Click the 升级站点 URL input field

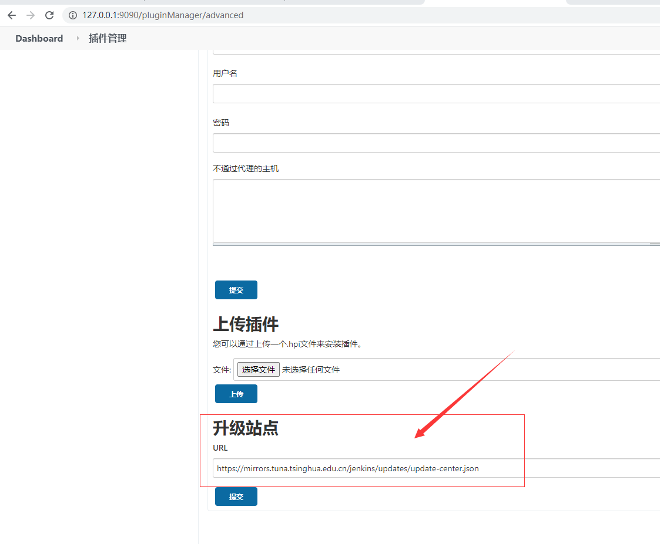tap(435, 468)
